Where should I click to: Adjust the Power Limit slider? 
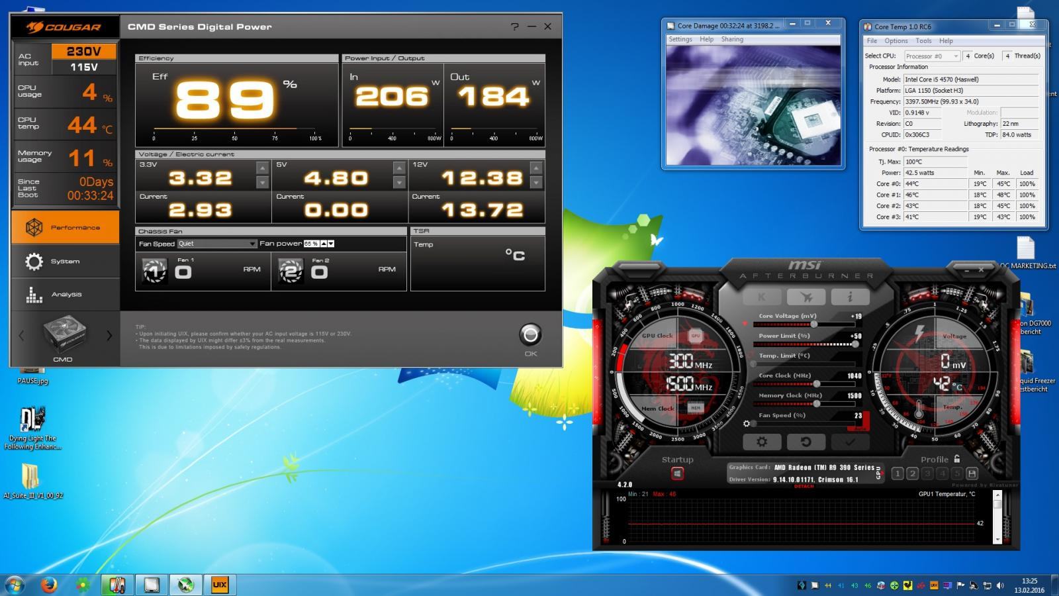[855, 344]
